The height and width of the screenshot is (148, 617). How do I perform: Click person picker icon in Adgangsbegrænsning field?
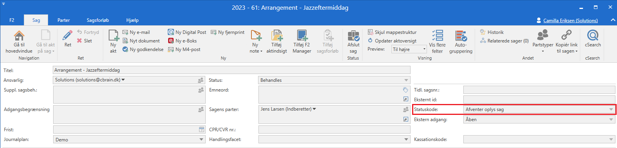(201, 109)
